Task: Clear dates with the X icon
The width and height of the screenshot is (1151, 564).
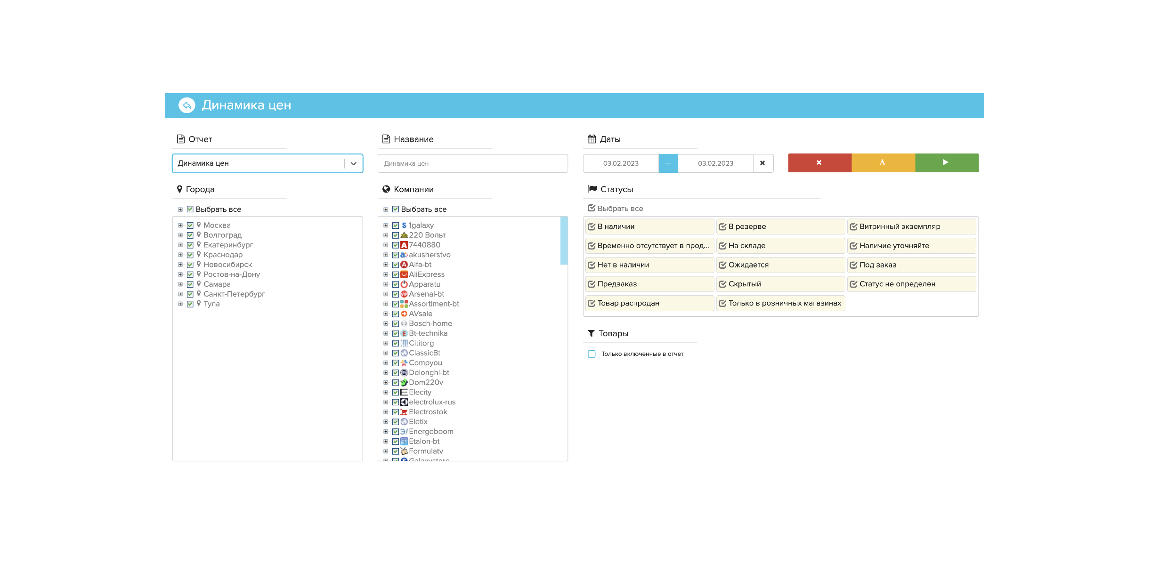Action: tap(763, 163)
